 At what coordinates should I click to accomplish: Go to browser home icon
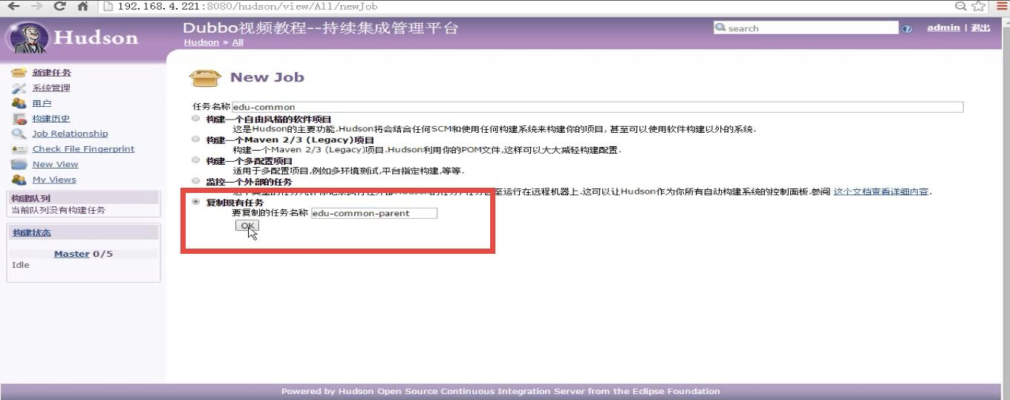pos(82,6)
